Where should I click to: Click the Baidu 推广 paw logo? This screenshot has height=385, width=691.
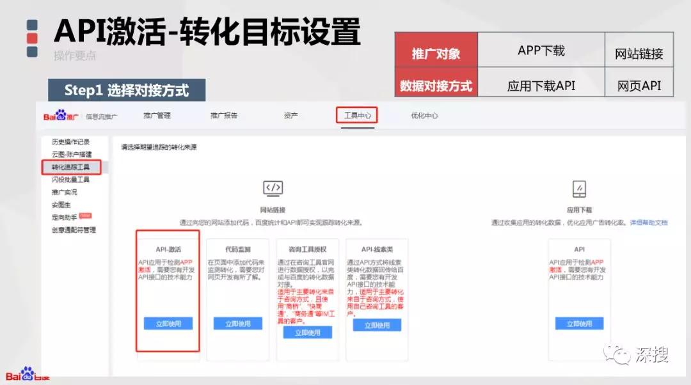point(61,115)
